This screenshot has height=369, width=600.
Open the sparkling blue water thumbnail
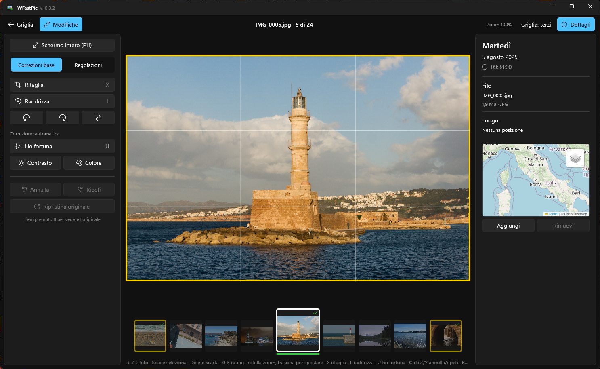[410, 336]
